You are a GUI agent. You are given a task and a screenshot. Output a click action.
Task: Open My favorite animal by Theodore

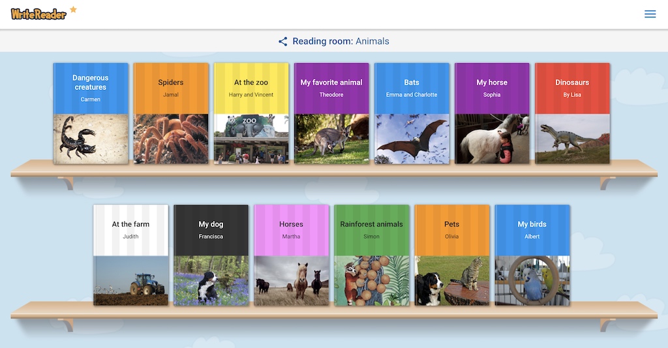pos(331,113)
